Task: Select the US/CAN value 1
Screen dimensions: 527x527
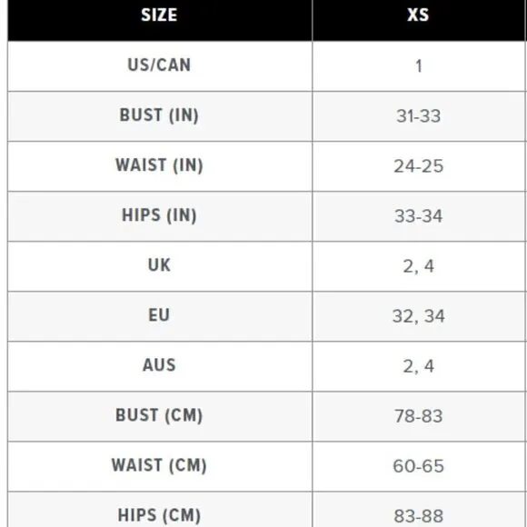Action: pos(419,65)
